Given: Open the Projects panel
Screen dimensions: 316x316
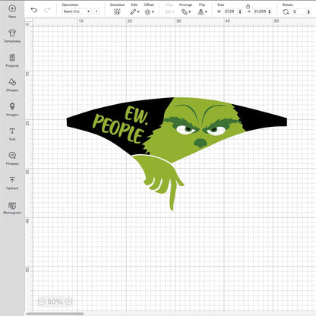Looking at the screenshot, I should [x=12, y=61].
